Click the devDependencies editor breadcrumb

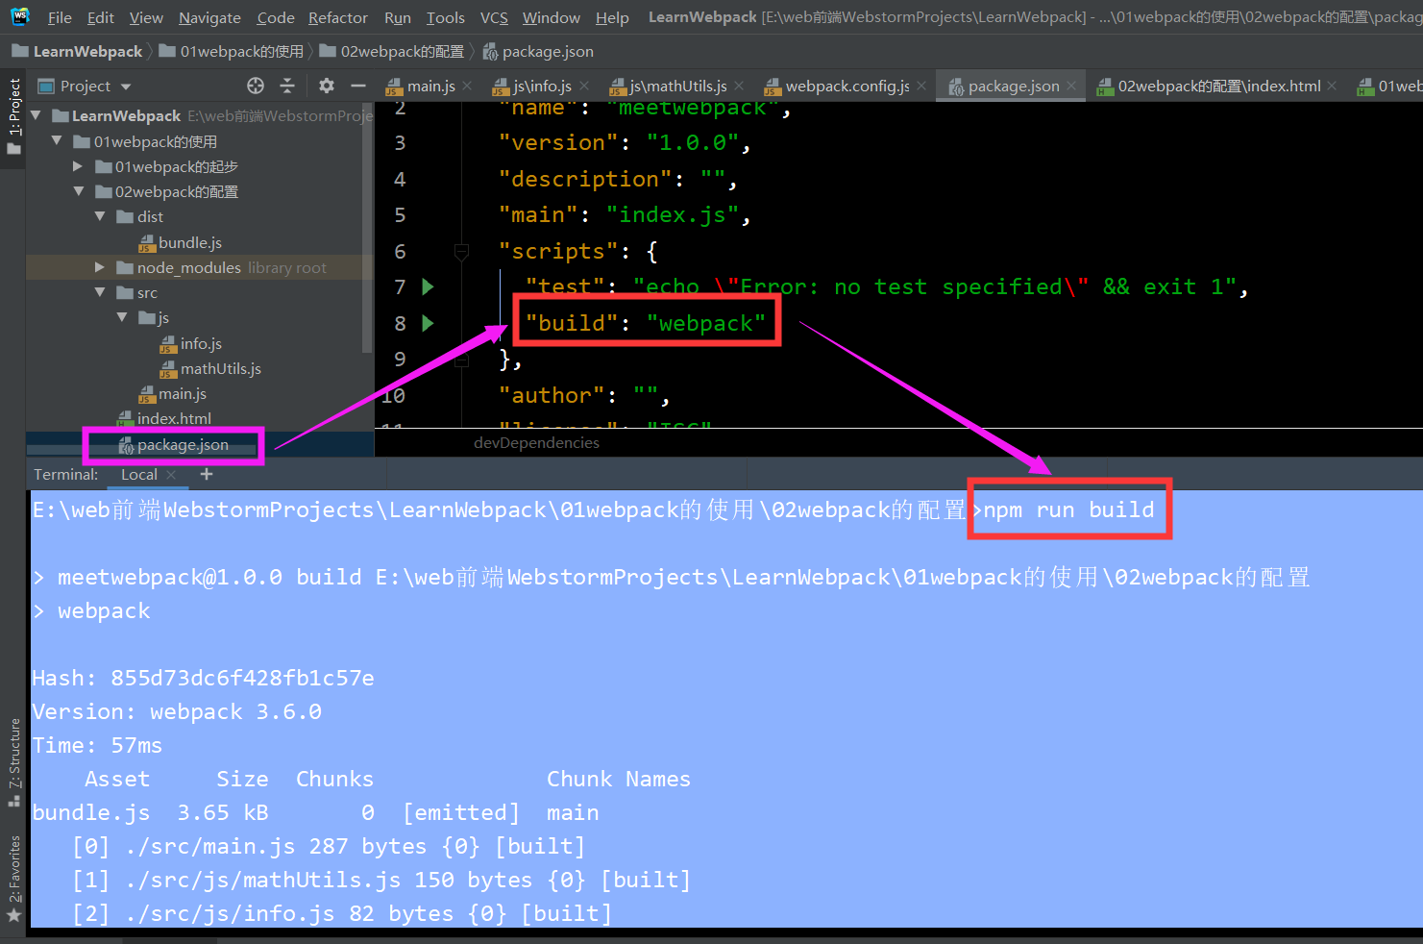(536, 442)
